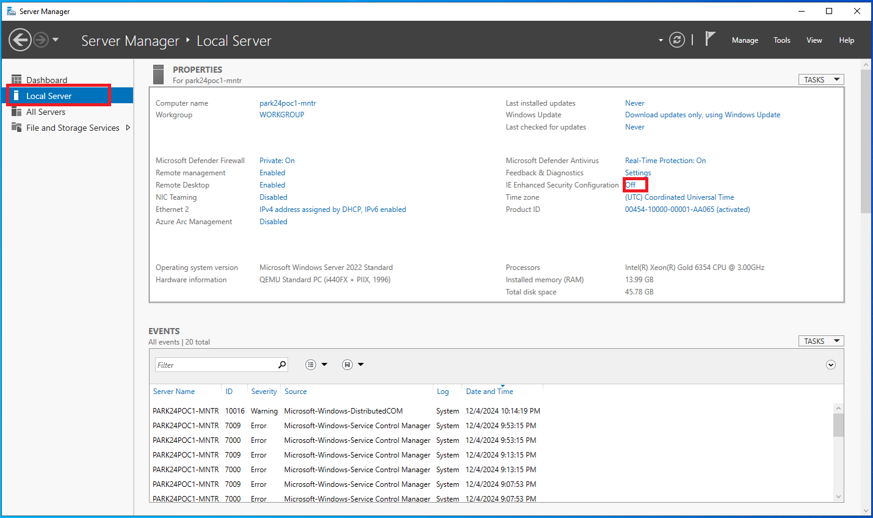Sort by Source column header
This screenshot has height=518, width=873.
(295, 392)
